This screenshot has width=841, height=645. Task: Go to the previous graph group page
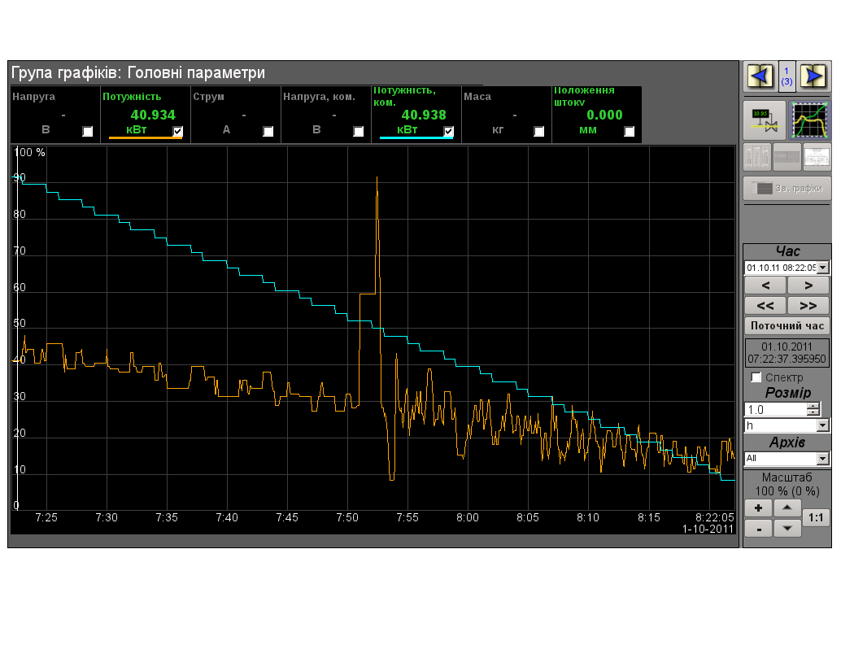tap(760, 76)
